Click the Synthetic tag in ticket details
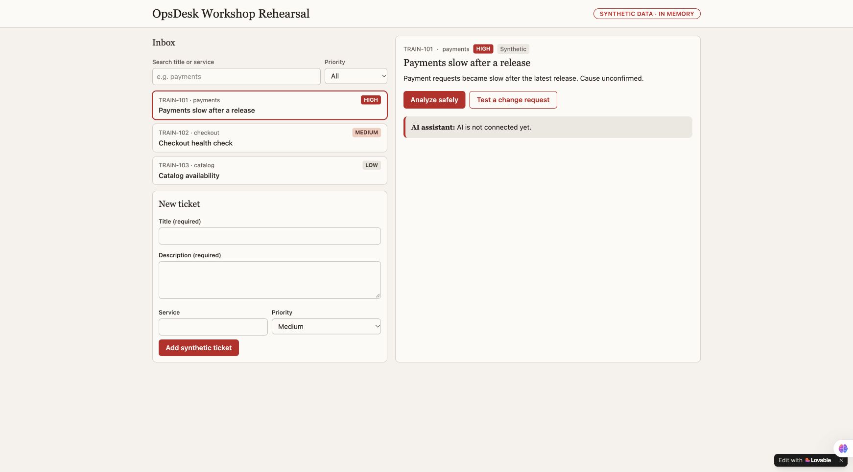The image size is (853, 472). [x=513, y=49]
